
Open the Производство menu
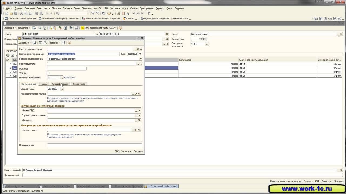pyautogui.click(x=89, y=8)
